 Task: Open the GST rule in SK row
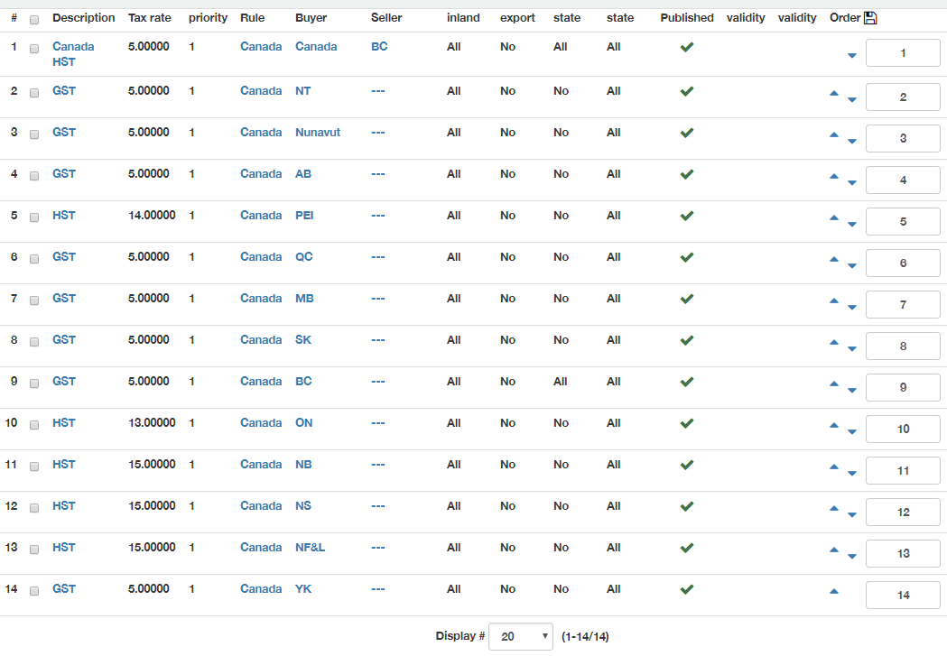pyautogui.click(x=64, y=340)
